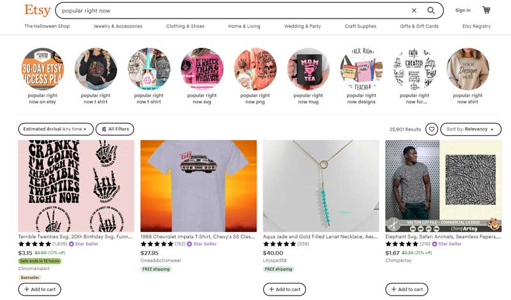511x300 pixels.
Task: Open The Halloween Shop menu
Action: click(47, 26)
